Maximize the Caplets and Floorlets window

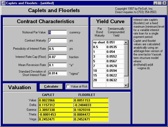tap(160, 3)
